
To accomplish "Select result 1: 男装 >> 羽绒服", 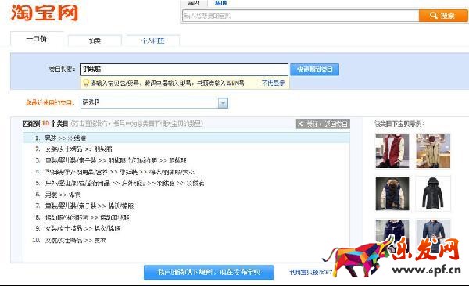I will (x=186, y=138).
